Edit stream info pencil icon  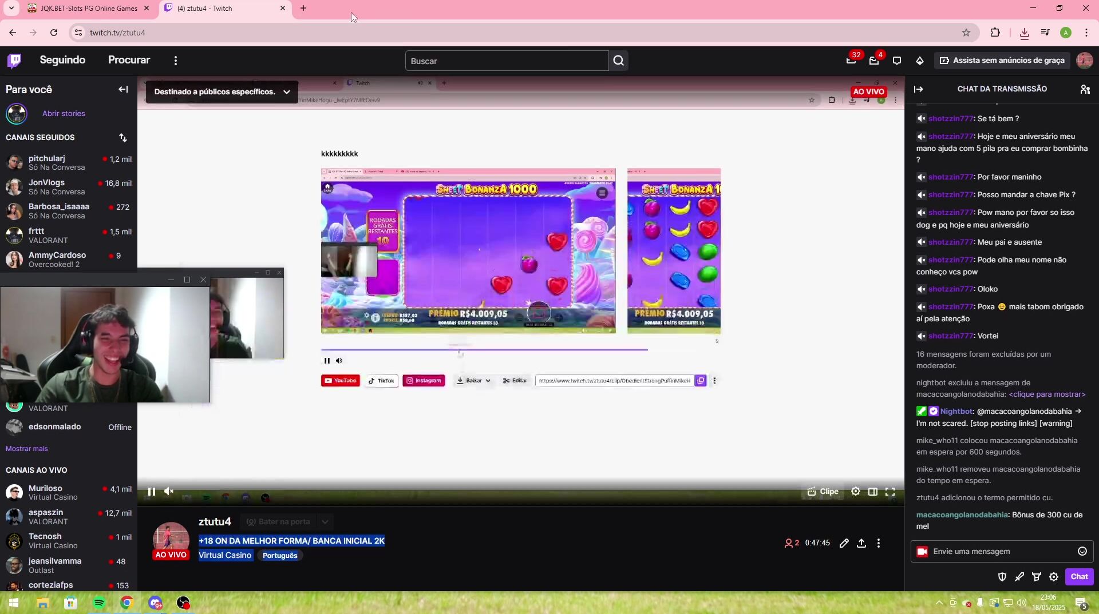tap(844, 544)
